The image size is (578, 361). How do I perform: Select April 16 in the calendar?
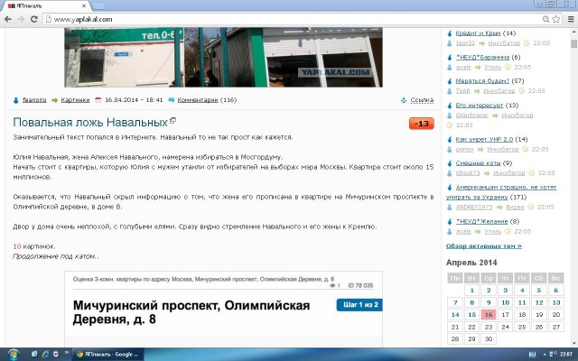pyautogui.click(x=489, y=315)
